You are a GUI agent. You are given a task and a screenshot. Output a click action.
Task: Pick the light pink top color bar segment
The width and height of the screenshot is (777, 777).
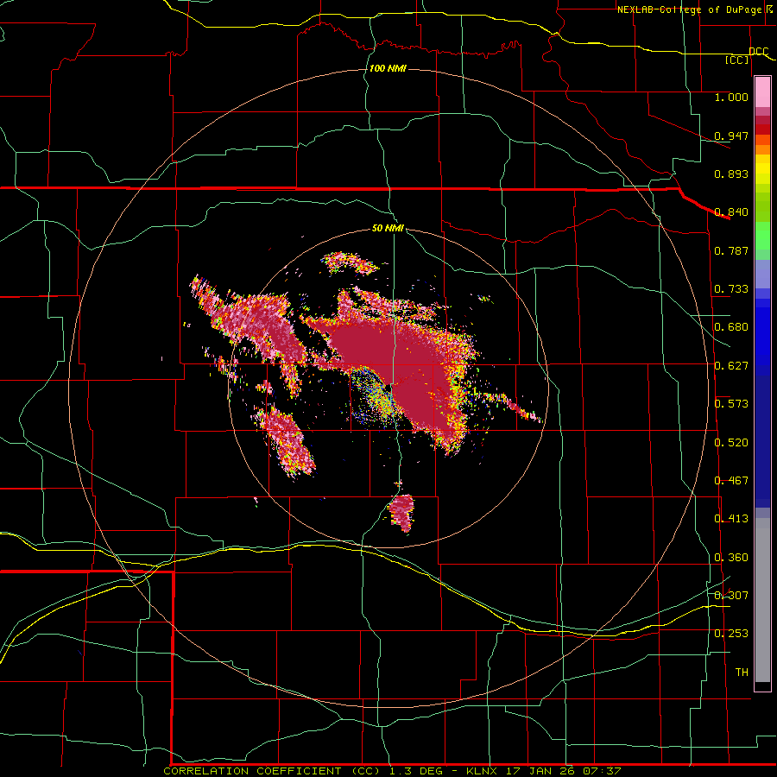coord(762,92)
